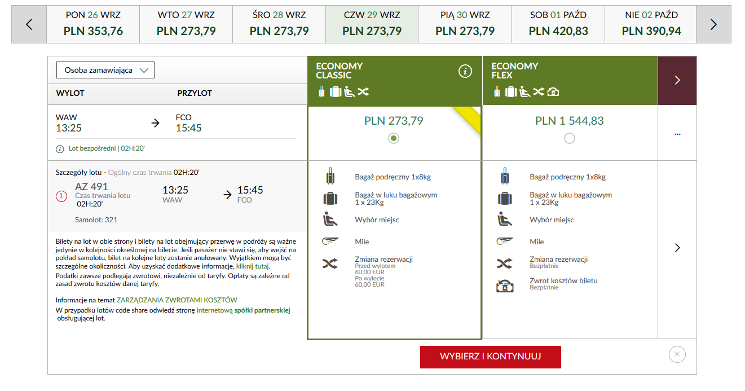The image size is (745, 391).
Task: Open the kliknij tutaj link
Action: 253,266
